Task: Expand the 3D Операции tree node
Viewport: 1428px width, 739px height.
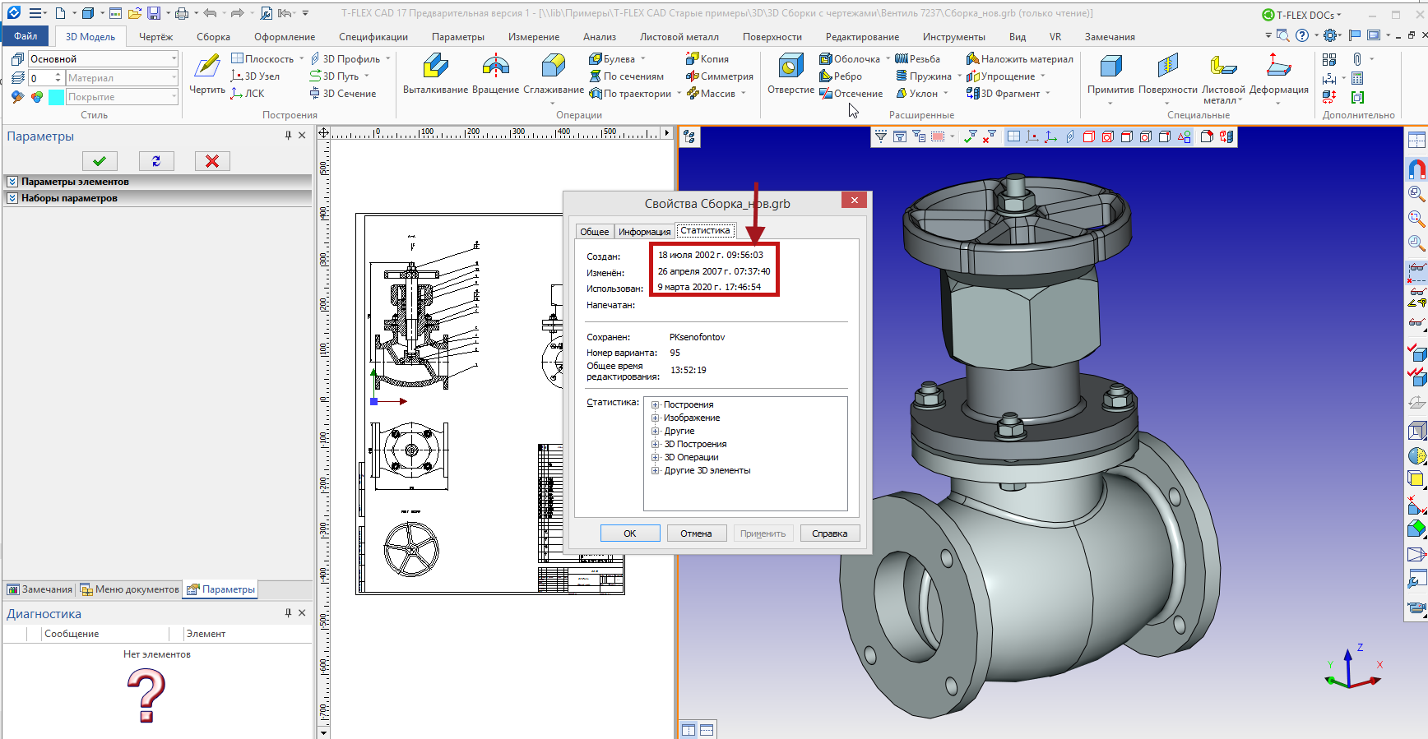Action: click(656, 457)
